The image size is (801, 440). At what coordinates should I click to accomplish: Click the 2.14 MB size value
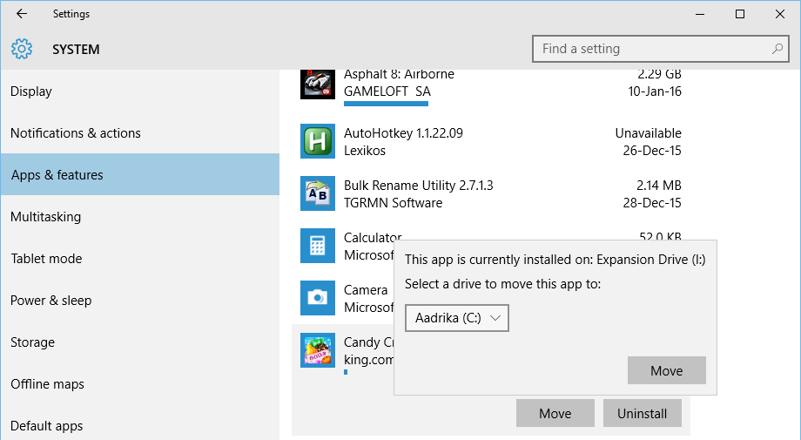click(x=658, y=185)
